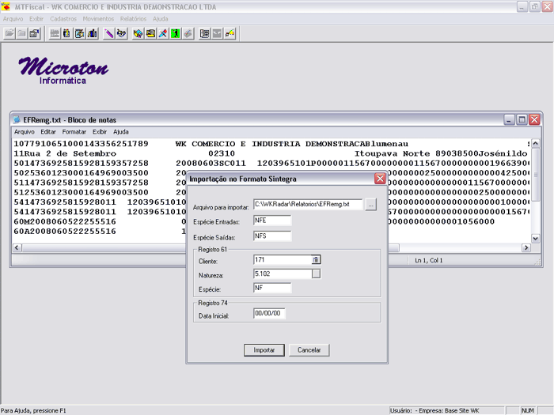This screenshot has width=554, height=415.
Task: Open file browser with the '...' button
Action: [x=370, y=205]
